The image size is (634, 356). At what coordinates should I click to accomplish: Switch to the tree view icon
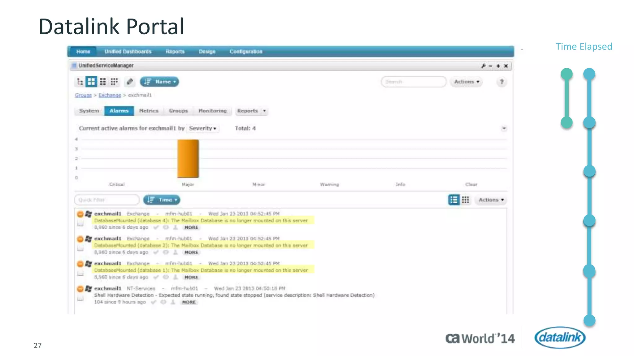(80, 82)
